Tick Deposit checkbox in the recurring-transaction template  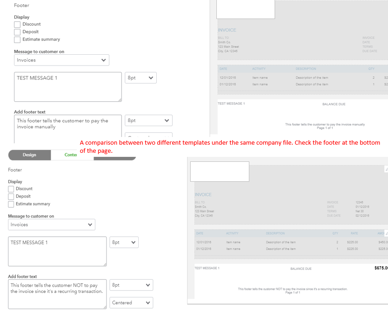pos(11,197)
